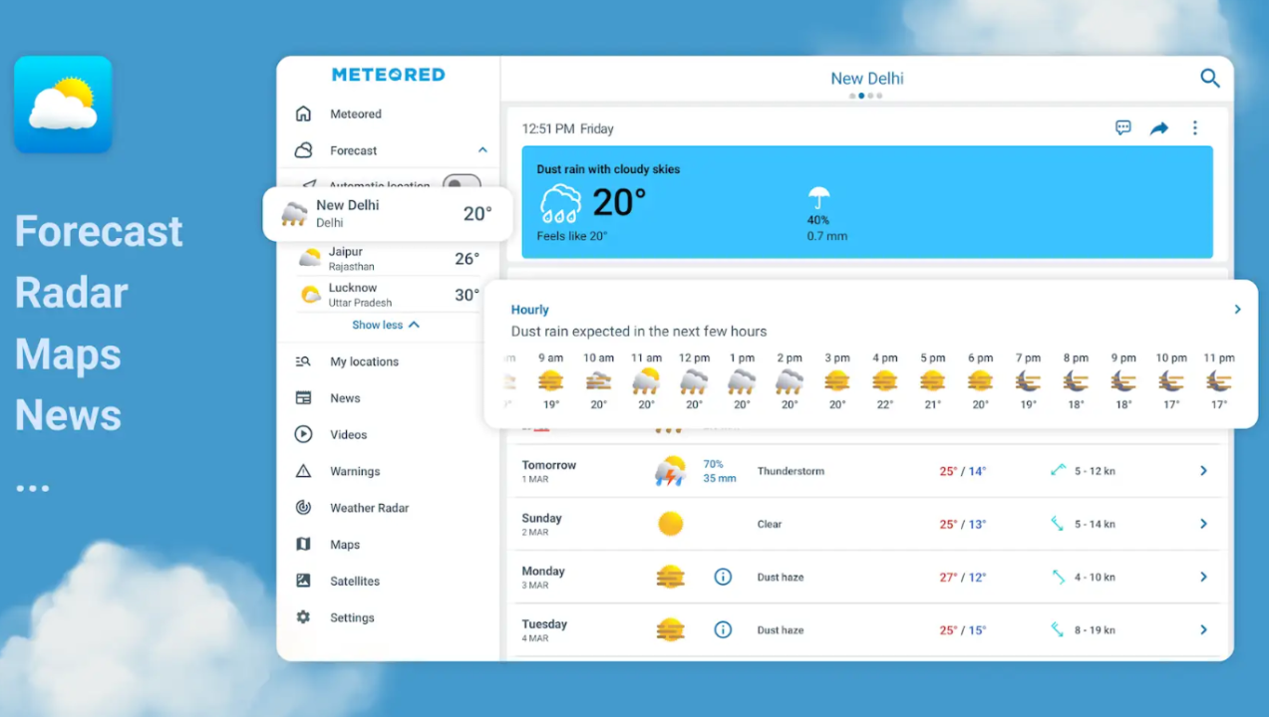Click the Clear description for Sunday
Screen dimensions: 1269x717
pos(770,524)
